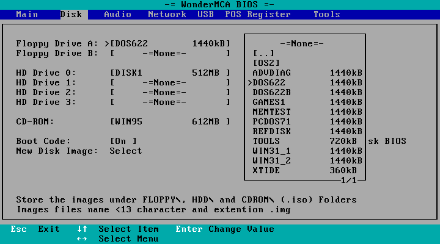Open the Audio menu tab
The image size is (440, 244).
click(117, 14)
